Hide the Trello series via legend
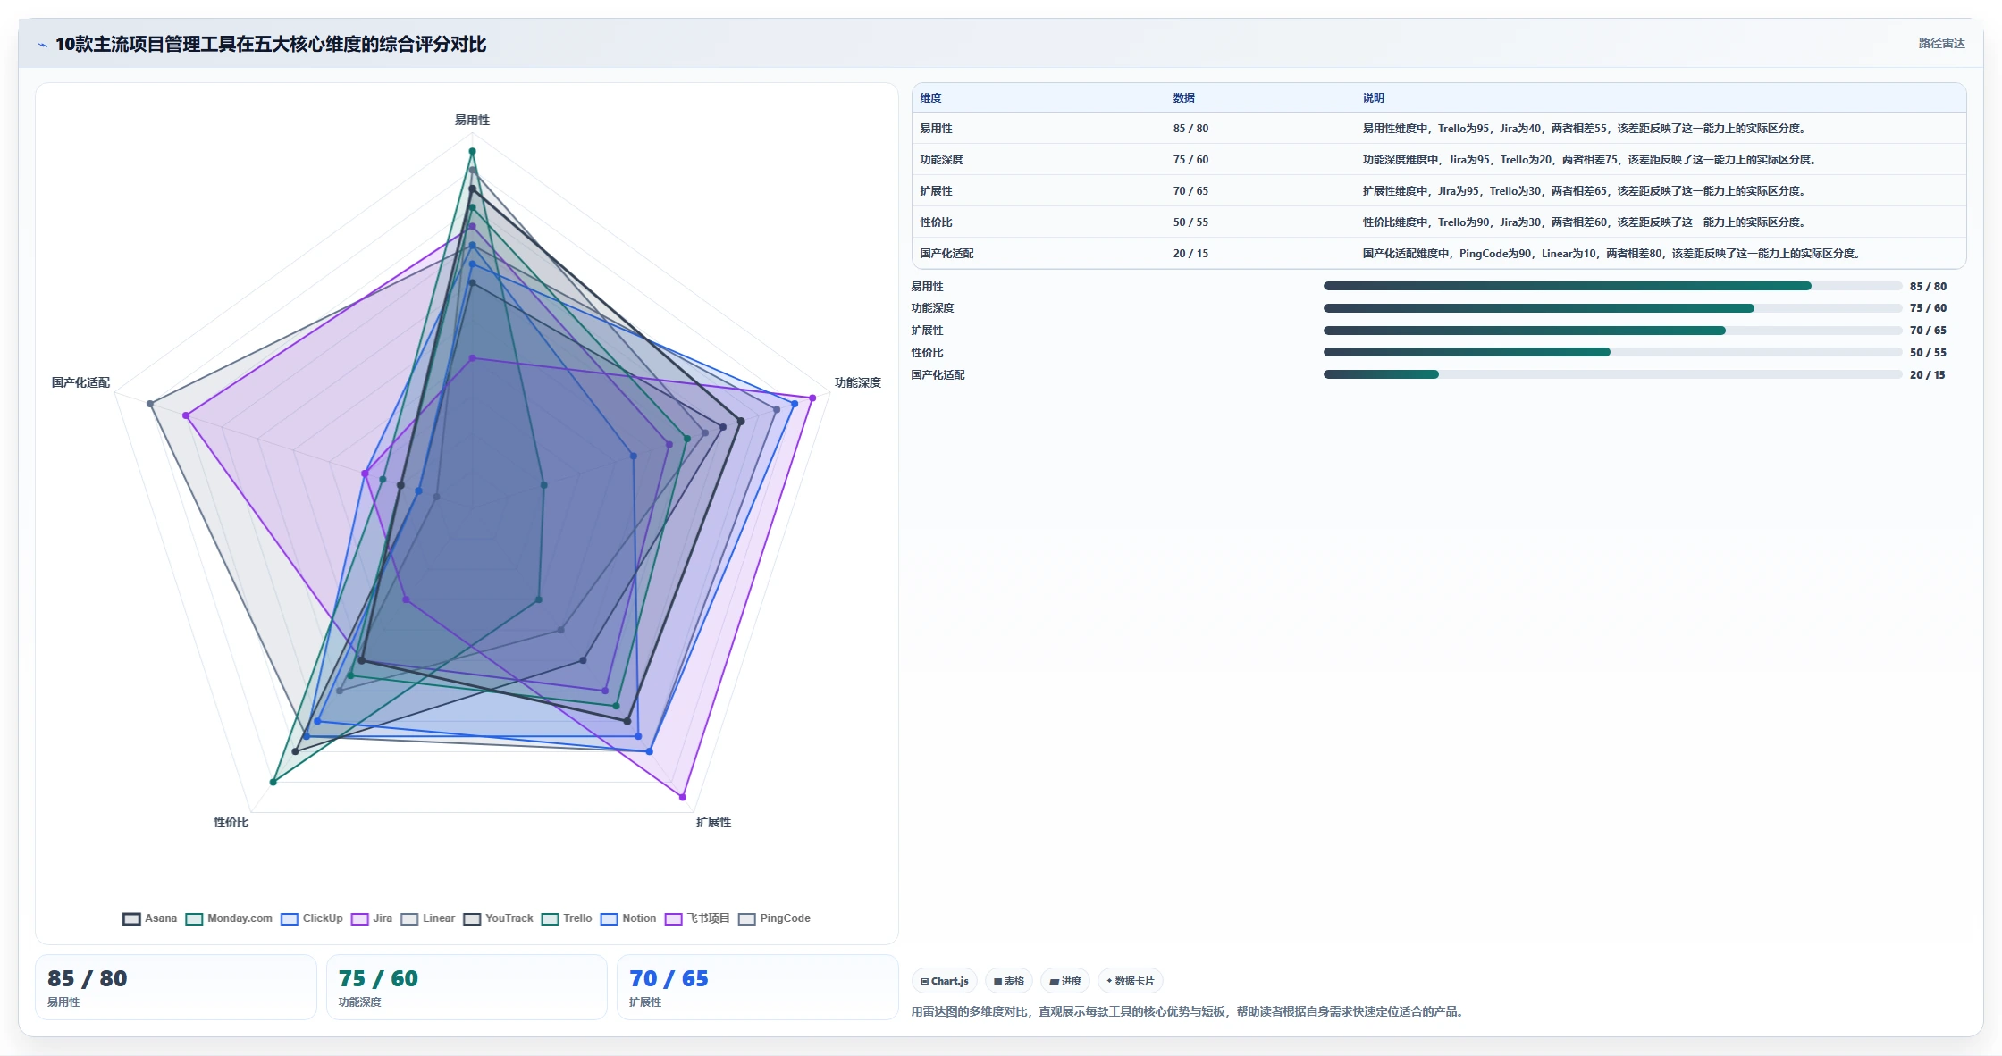 (567, 918)
